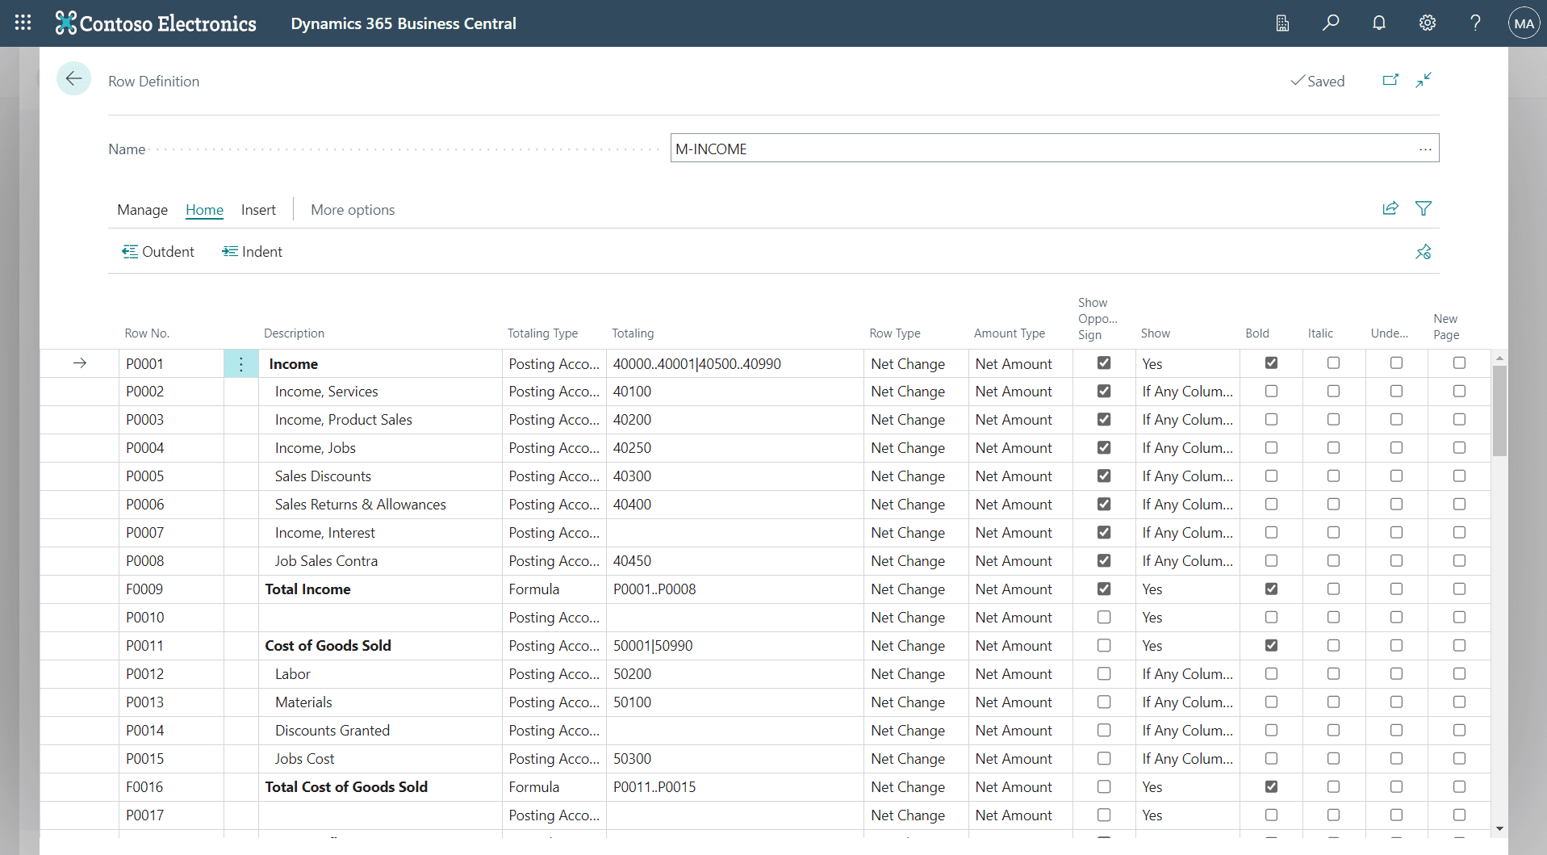Image resolution: width=1547 pixels, height=855 pixels.
Task: Open the company information page icon
Action: click(x=1282, y=23)
